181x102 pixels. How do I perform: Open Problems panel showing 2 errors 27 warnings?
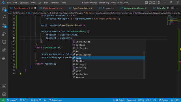click(36, 100)
